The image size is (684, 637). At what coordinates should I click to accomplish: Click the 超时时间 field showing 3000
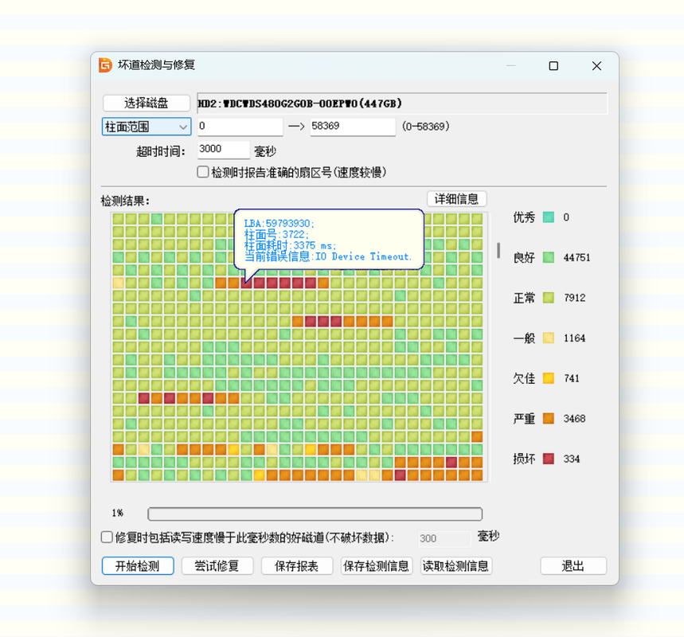point(223,150)
